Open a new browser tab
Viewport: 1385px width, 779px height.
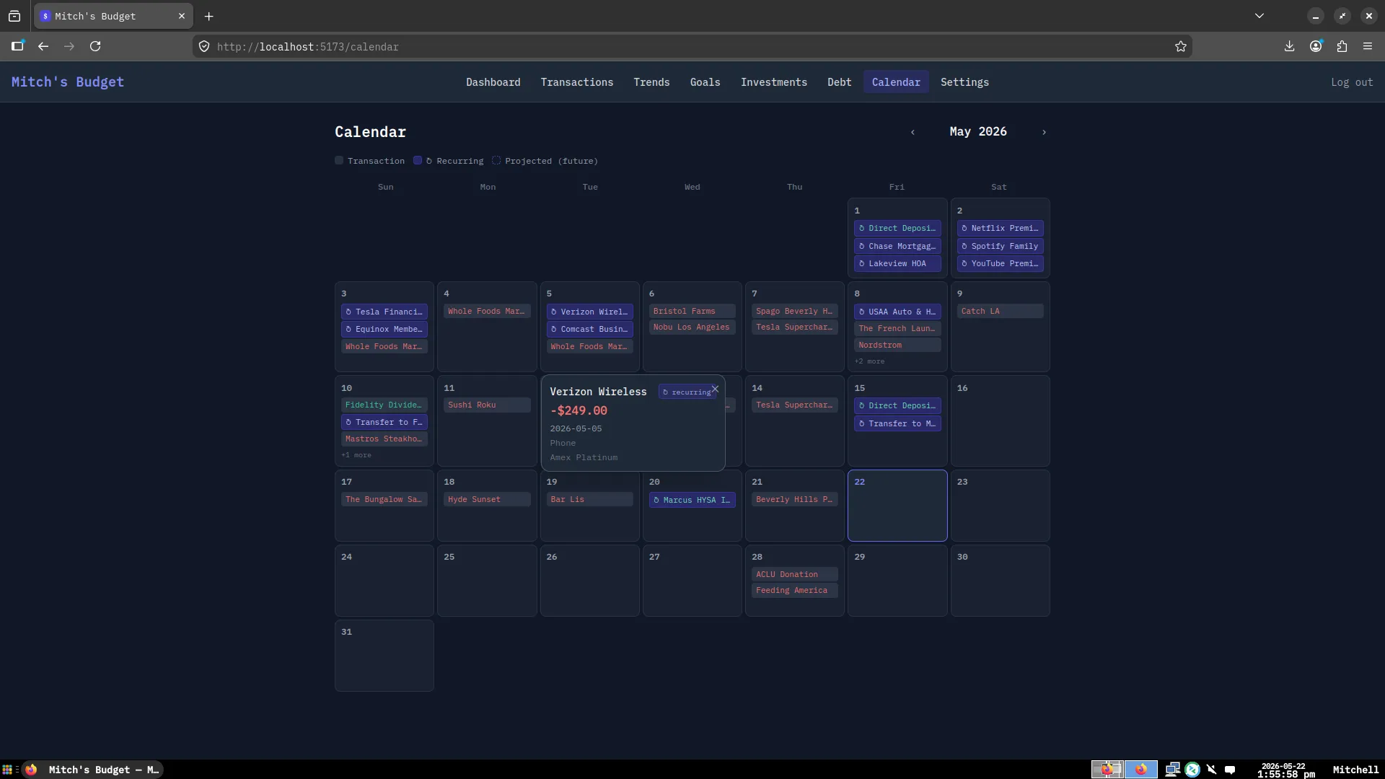coord(208,16)
